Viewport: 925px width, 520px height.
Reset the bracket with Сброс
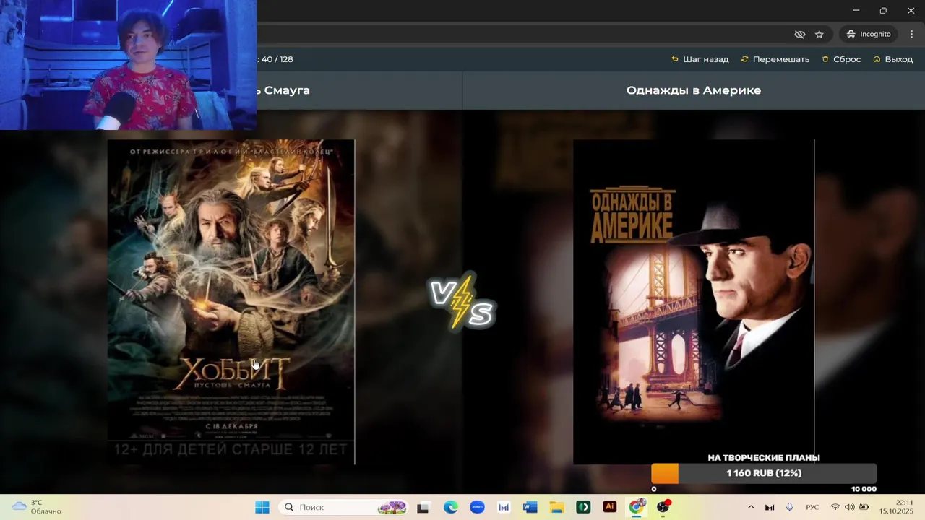pyautogui.click(x=841, y=59)
